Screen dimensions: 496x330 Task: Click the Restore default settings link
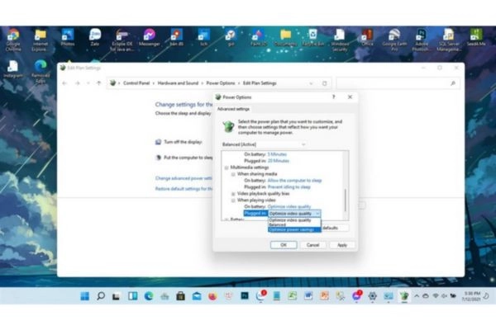point(184,189)
